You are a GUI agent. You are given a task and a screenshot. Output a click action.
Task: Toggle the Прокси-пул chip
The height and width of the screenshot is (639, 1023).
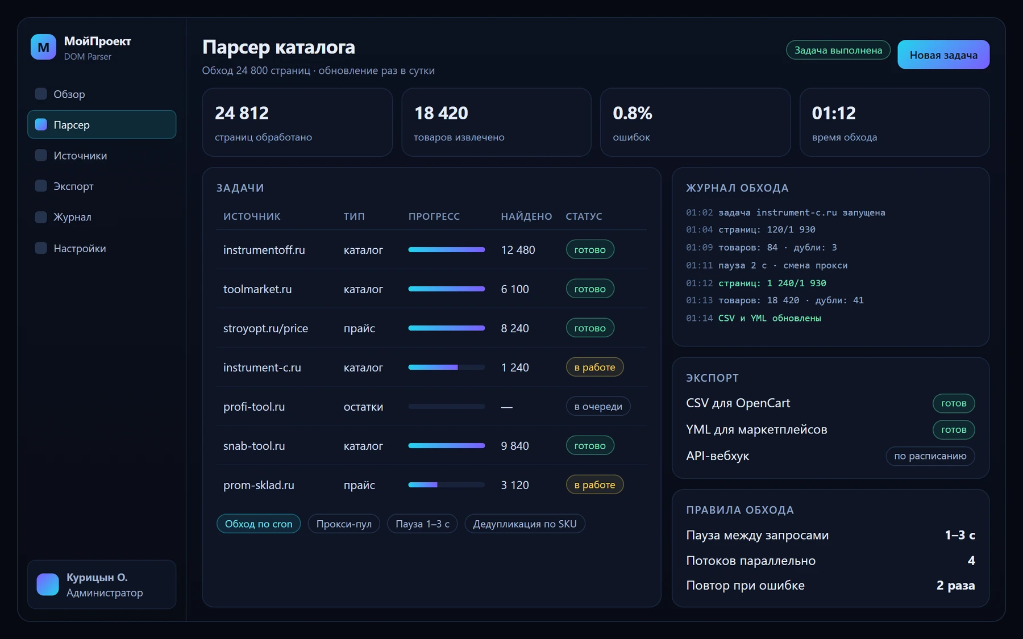344,524
